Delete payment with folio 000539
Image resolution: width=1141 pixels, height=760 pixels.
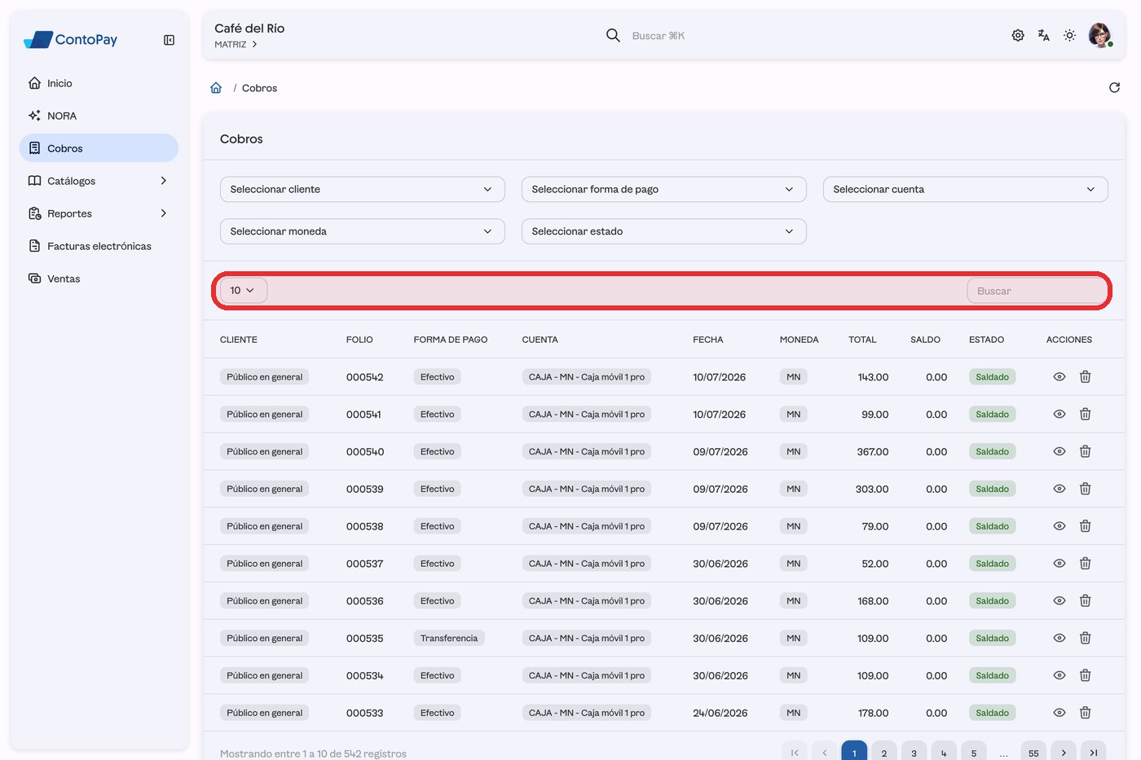(x=1086, y=490)
